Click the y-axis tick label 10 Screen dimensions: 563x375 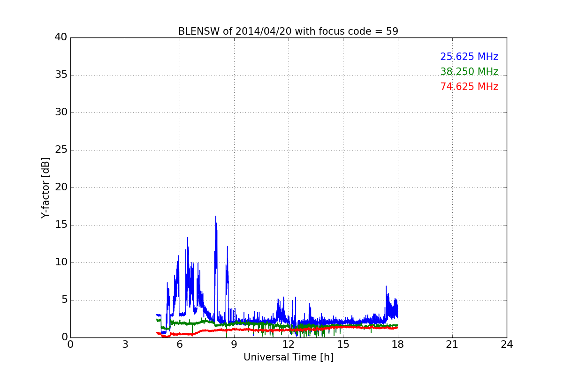tap(61, 262)
